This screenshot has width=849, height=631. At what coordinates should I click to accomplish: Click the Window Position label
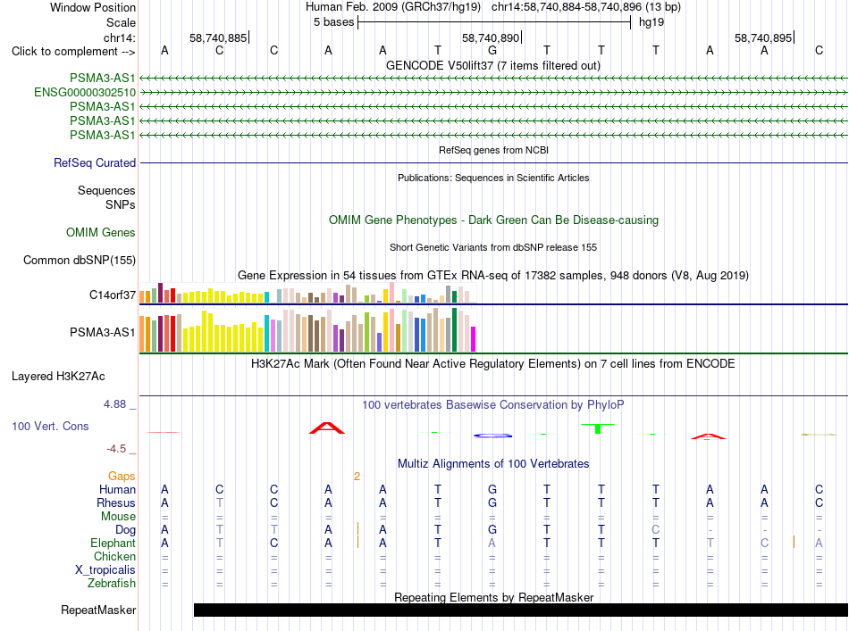pyautogui.click(x=93, y=7)
